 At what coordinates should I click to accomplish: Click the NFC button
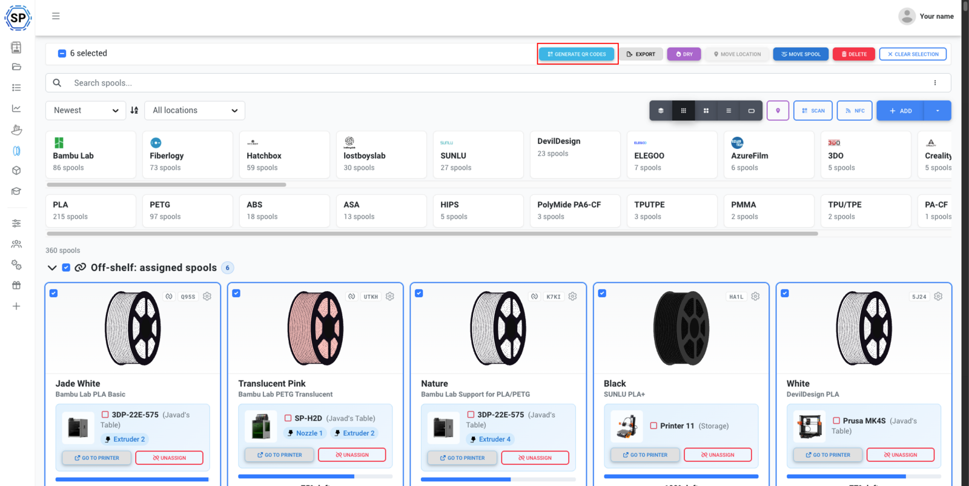pos(855,111)
